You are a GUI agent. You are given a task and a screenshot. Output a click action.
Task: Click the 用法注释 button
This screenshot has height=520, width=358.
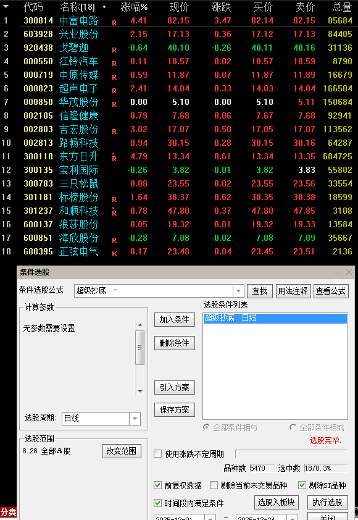(293, 291)
